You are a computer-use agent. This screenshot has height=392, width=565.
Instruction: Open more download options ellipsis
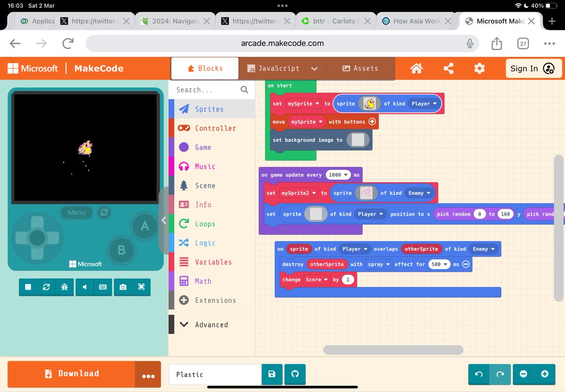[148, 375]
